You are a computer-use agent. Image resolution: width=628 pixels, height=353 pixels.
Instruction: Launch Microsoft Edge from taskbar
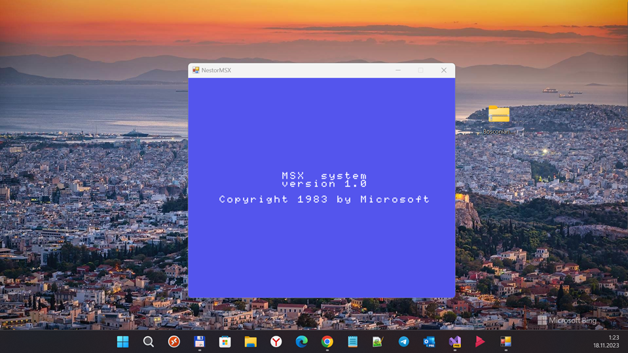pyautogui.click(x=302, y=341)
